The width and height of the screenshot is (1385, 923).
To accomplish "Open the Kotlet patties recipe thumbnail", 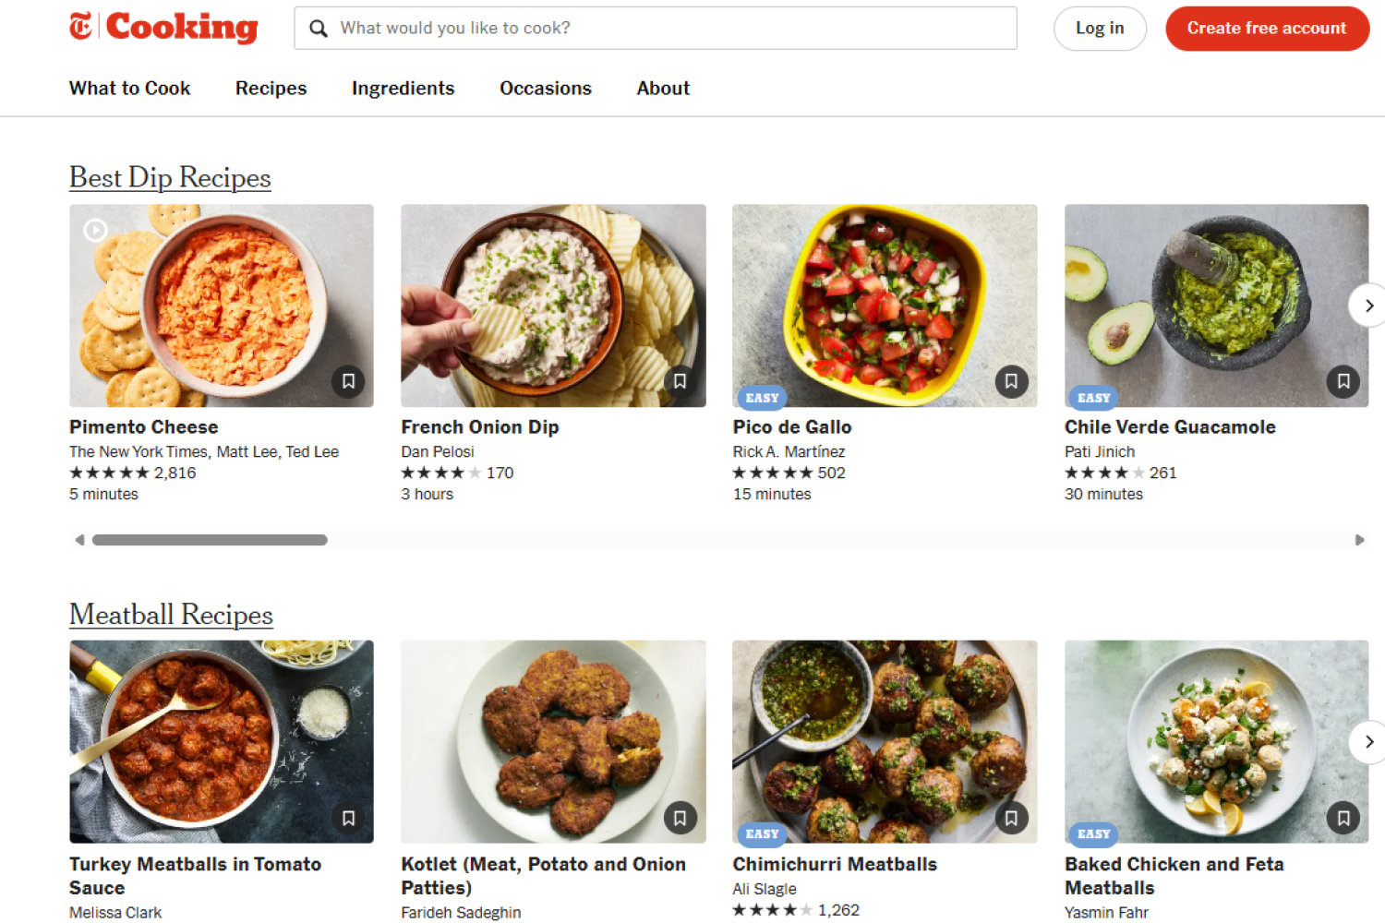I will [552, 729].
